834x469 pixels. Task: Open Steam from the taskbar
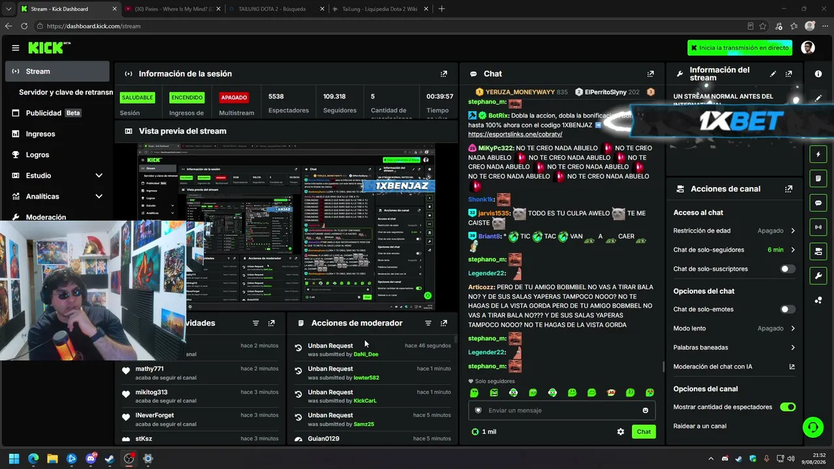pos(109,459)
